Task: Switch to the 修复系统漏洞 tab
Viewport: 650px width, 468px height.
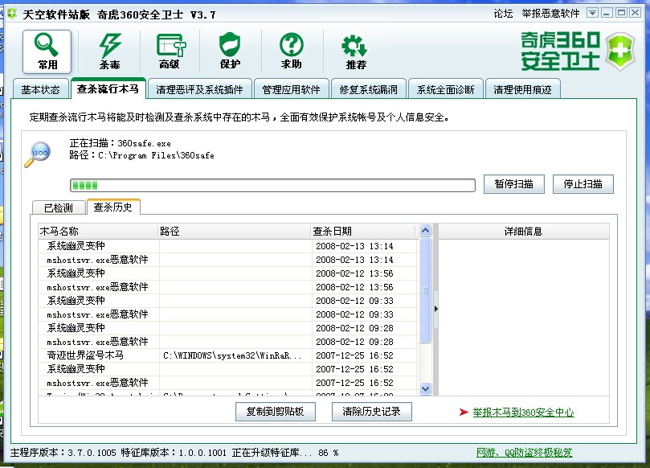Action: pos(368,89)
